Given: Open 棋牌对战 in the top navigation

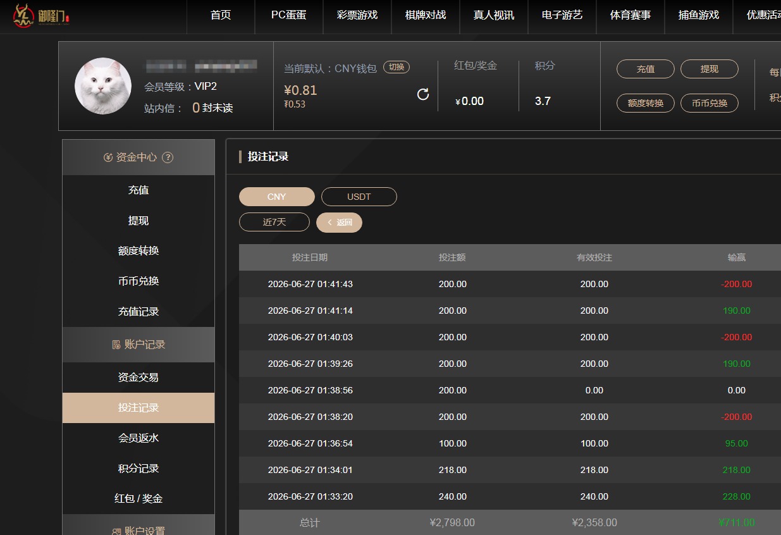Looking at the screenshot, I should tap(426, 15).
